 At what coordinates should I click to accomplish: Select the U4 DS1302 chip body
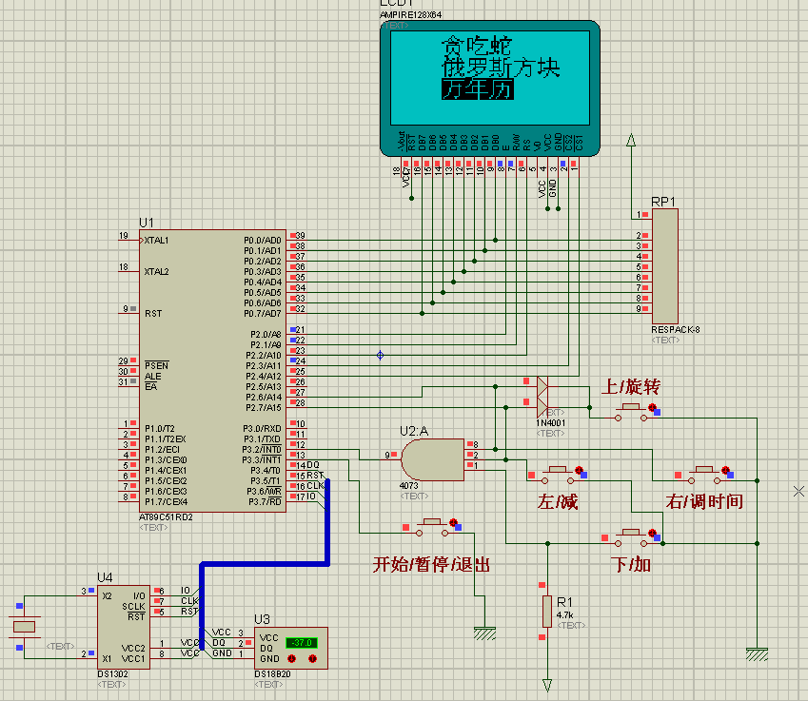point(124,627)
